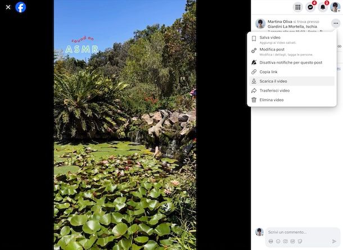
Task: Send the comment with the arrow icon
Action: point(334,241)
